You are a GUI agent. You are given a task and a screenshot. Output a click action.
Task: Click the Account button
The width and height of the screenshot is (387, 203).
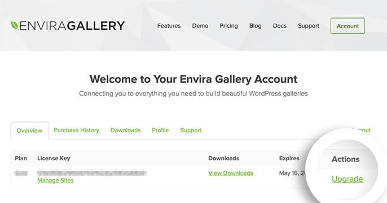(x=348, y=26)
